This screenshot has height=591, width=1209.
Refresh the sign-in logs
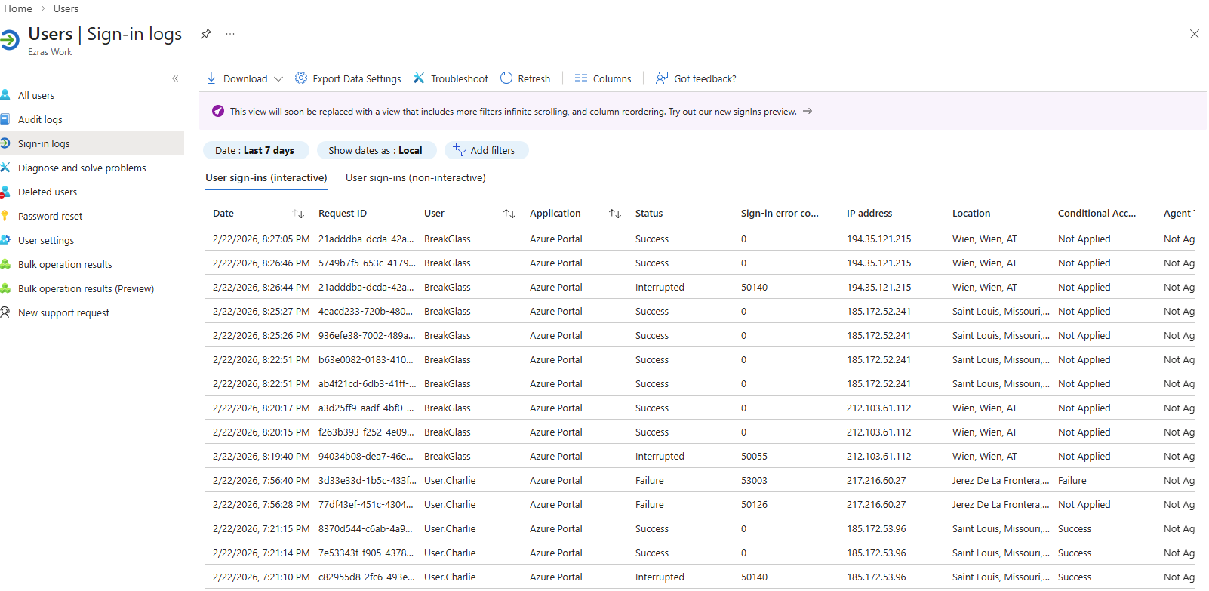tap(525, 78)
